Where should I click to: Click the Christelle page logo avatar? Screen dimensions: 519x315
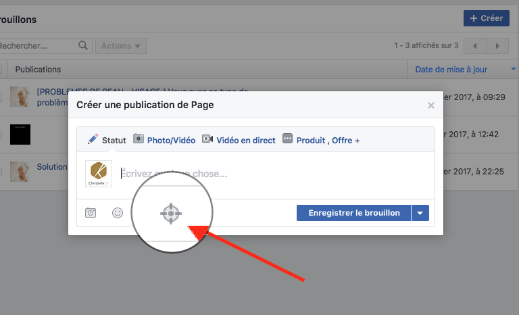coord(99,174)
